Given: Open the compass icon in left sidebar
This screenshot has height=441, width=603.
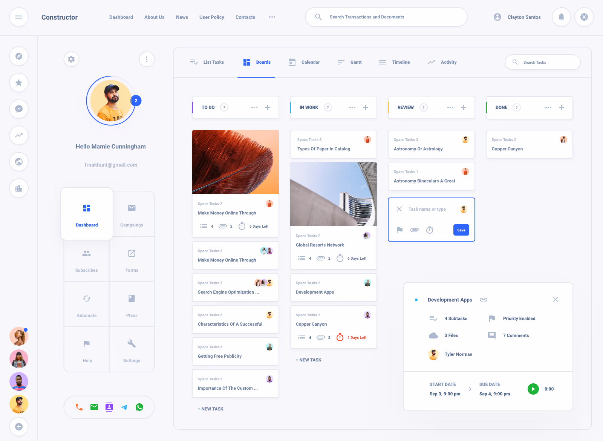Looking at the screenshot, I should (x=19, y=56).
